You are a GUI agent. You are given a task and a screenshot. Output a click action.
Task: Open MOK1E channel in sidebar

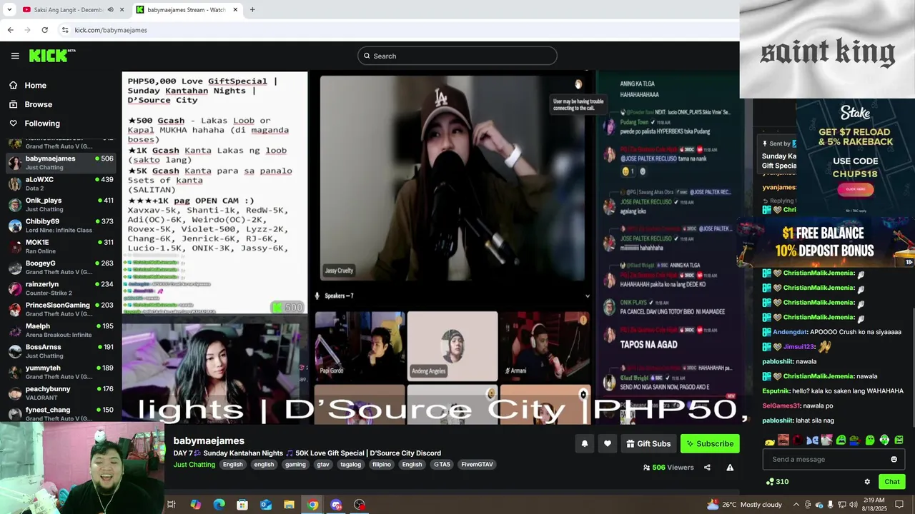[61, 246]
